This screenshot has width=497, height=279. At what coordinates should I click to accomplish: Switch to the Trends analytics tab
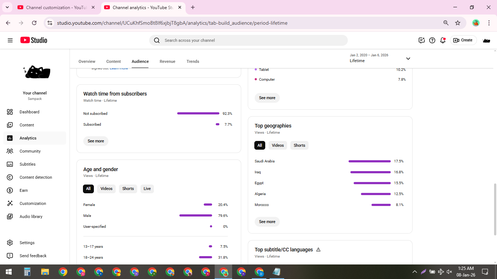(192, 61)
